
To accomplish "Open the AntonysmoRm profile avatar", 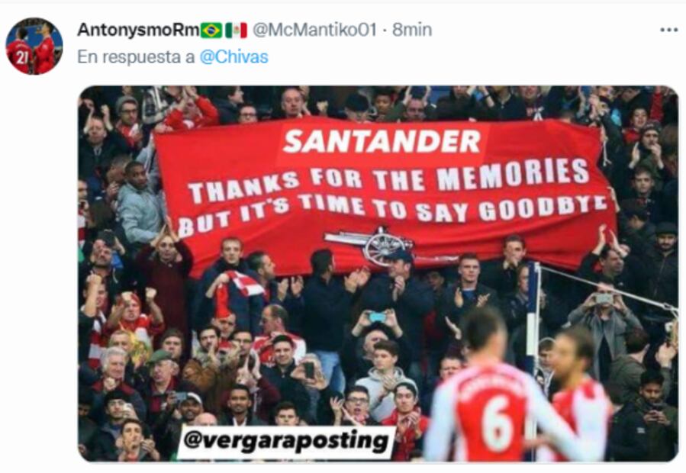I will tap(34, 46).
